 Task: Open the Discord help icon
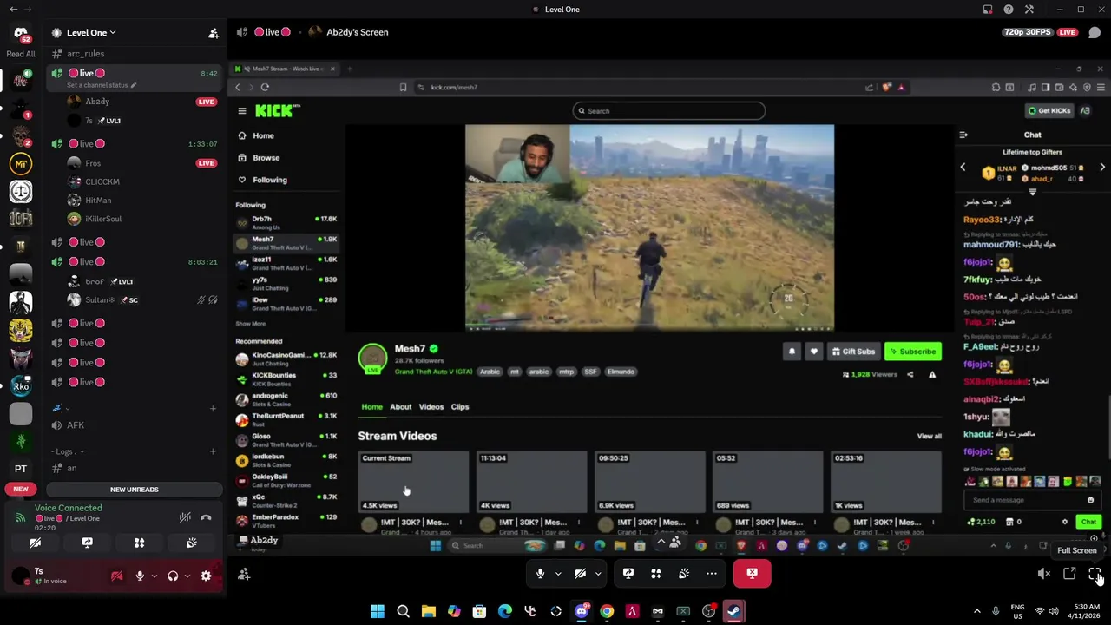[x=1009, y=10]
